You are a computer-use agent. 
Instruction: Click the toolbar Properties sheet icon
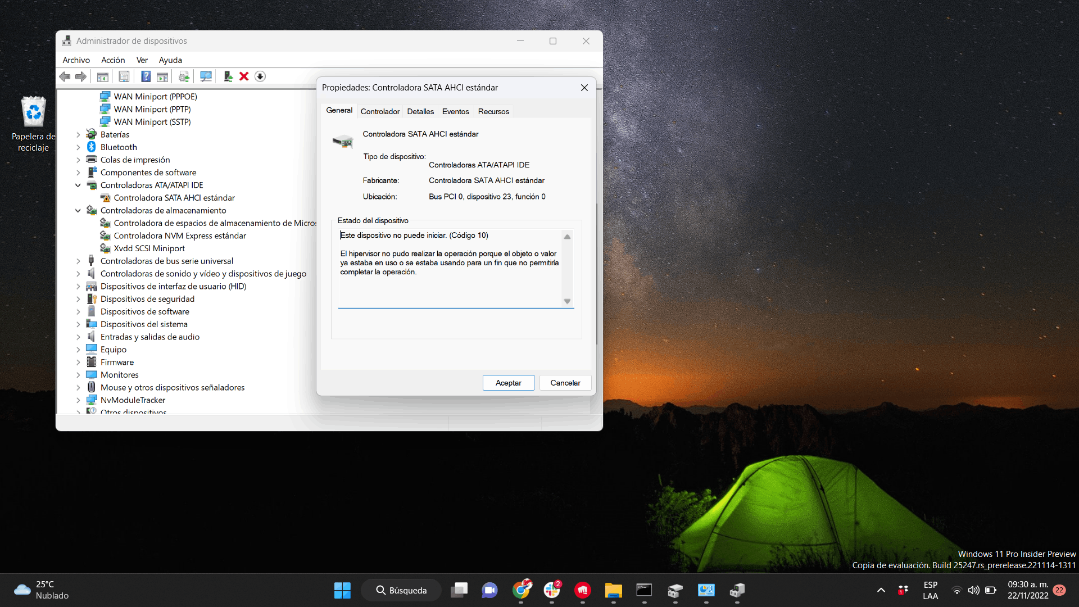124,76
